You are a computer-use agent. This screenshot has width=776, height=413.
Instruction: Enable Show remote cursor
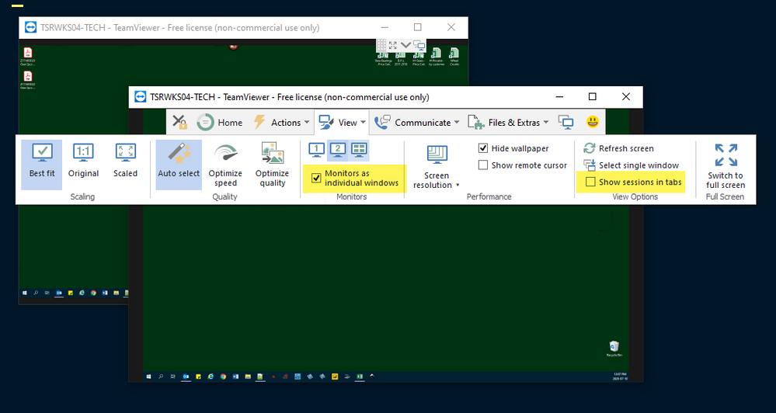[x=483, y=165]
